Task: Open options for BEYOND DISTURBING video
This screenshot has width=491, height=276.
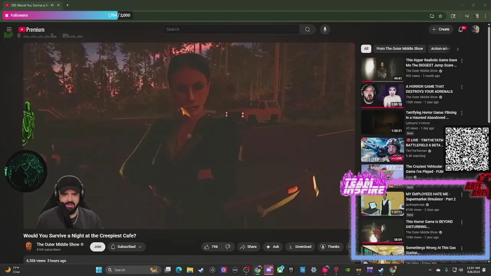Action: pos(462,222)
